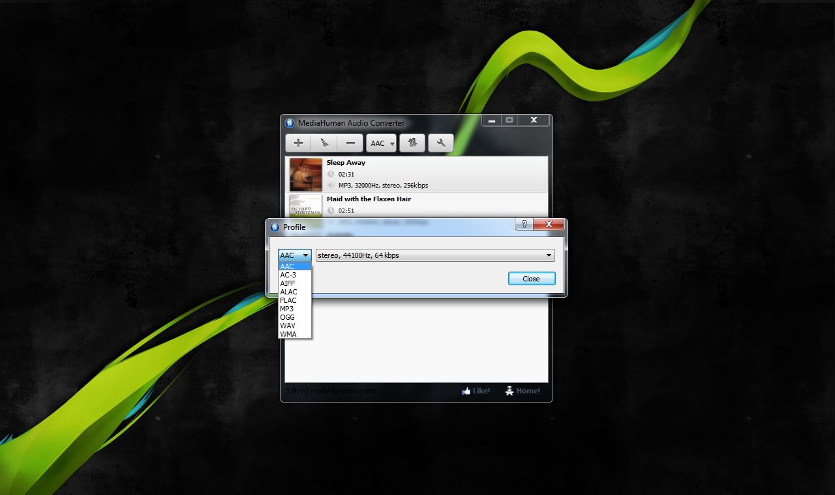Screen dimensions: 835x495
Task: Choose WMA from the format list
Action: click(x=295, y=334)
